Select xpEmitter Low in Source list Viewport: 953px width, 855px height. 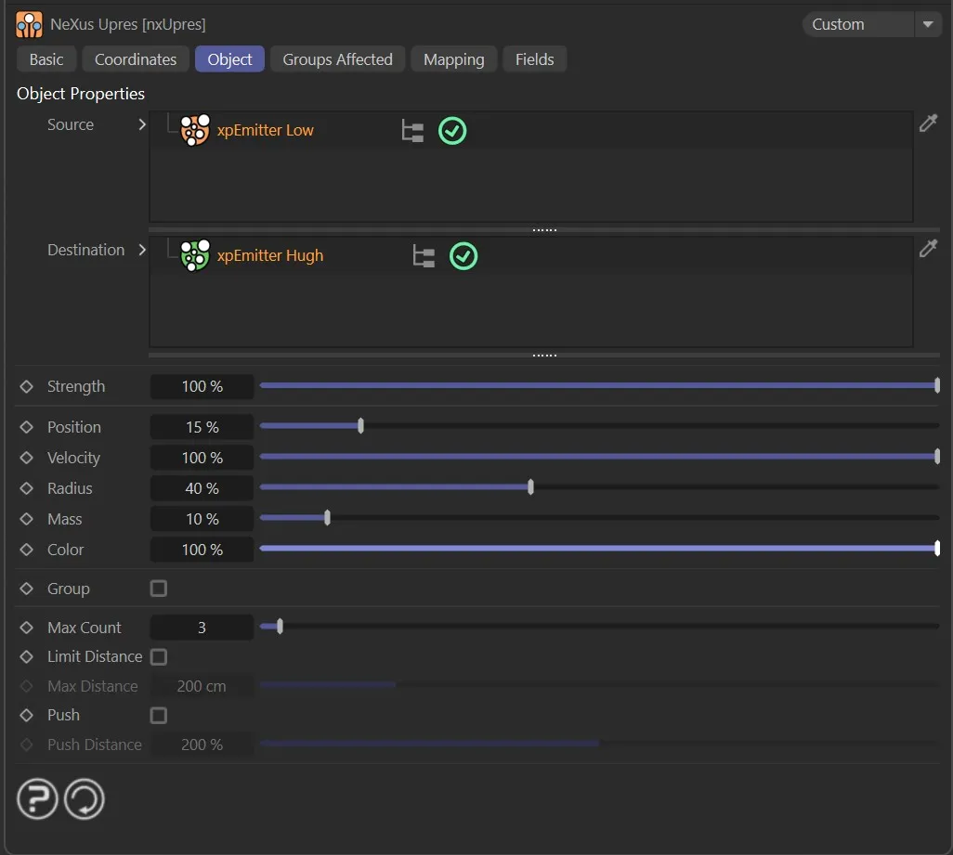265,131
